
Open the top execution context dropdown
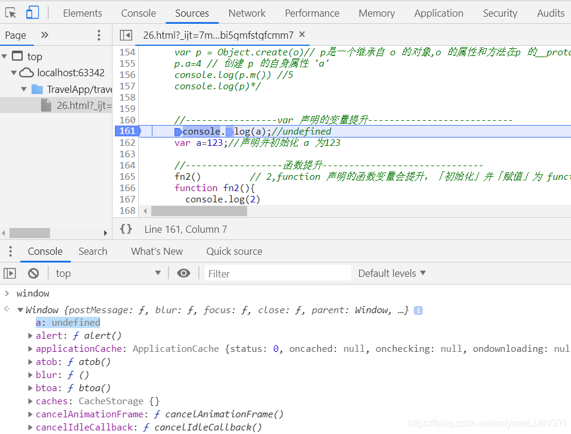108,273
